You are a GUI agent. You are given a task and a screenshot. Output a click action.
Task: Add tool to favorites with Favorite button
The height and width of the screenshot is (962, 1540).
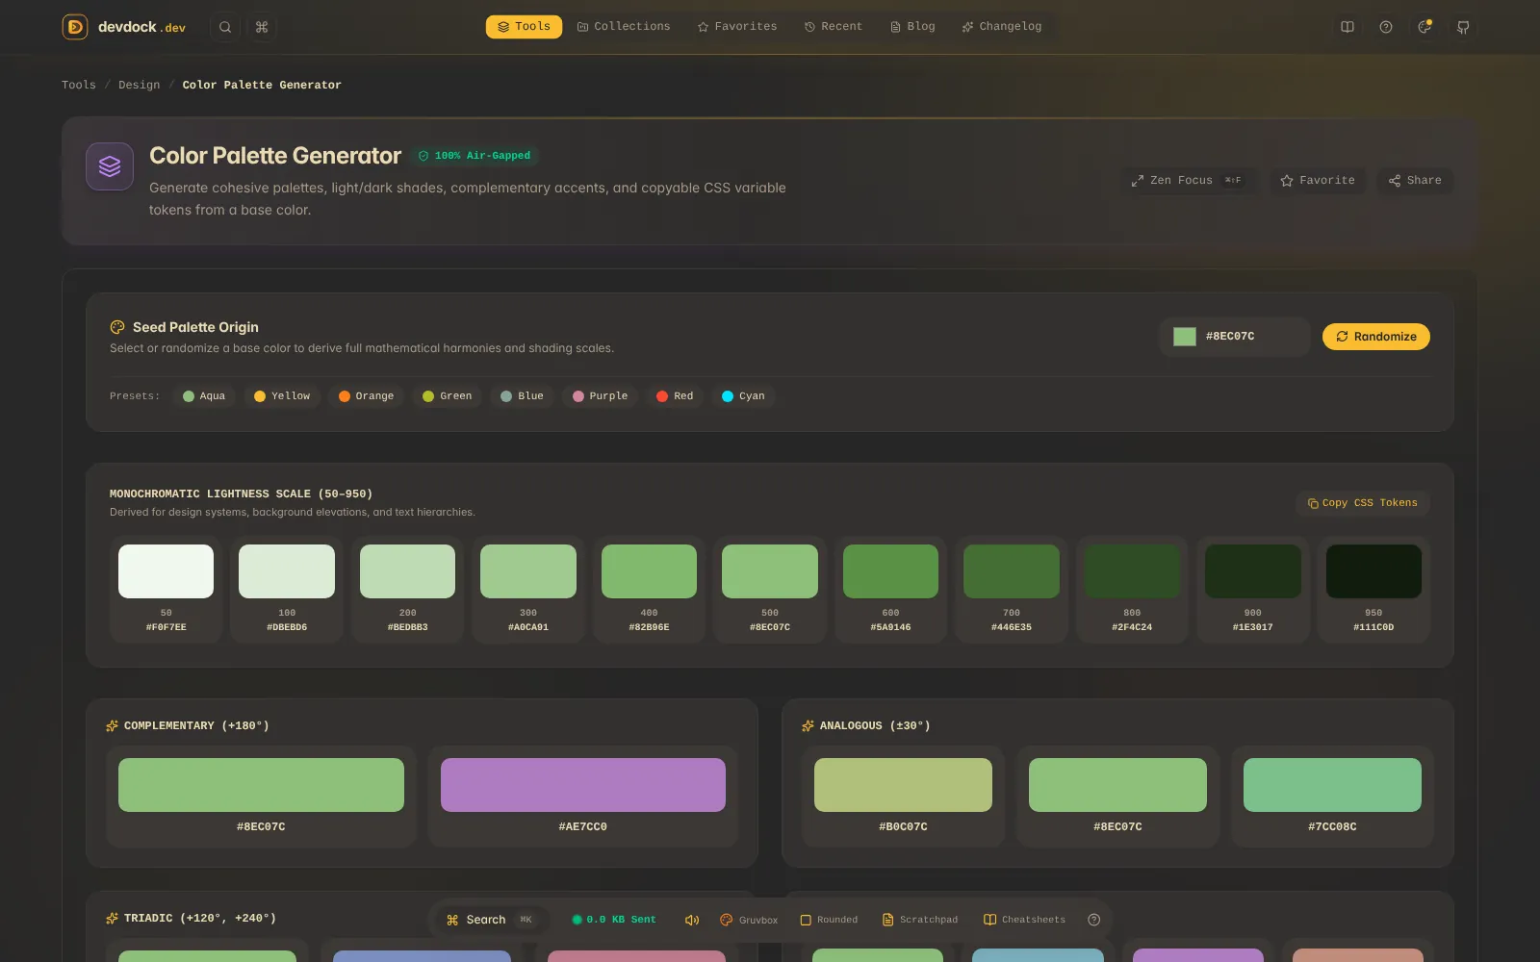1318,180
